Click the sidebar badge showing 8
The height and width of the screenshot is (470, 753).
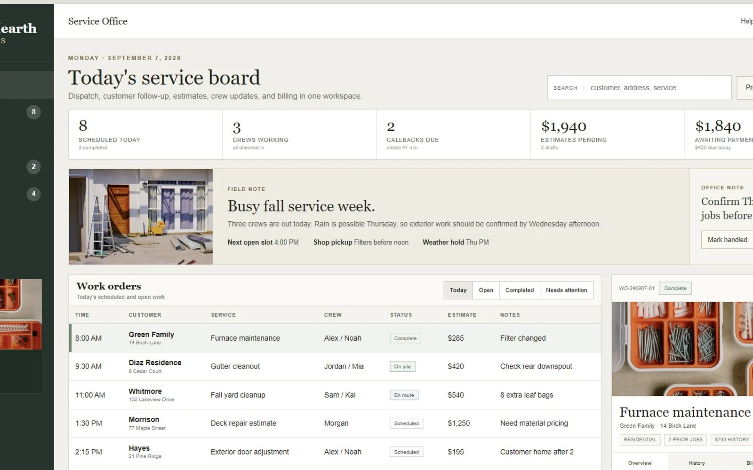click(x=33, y=112)
